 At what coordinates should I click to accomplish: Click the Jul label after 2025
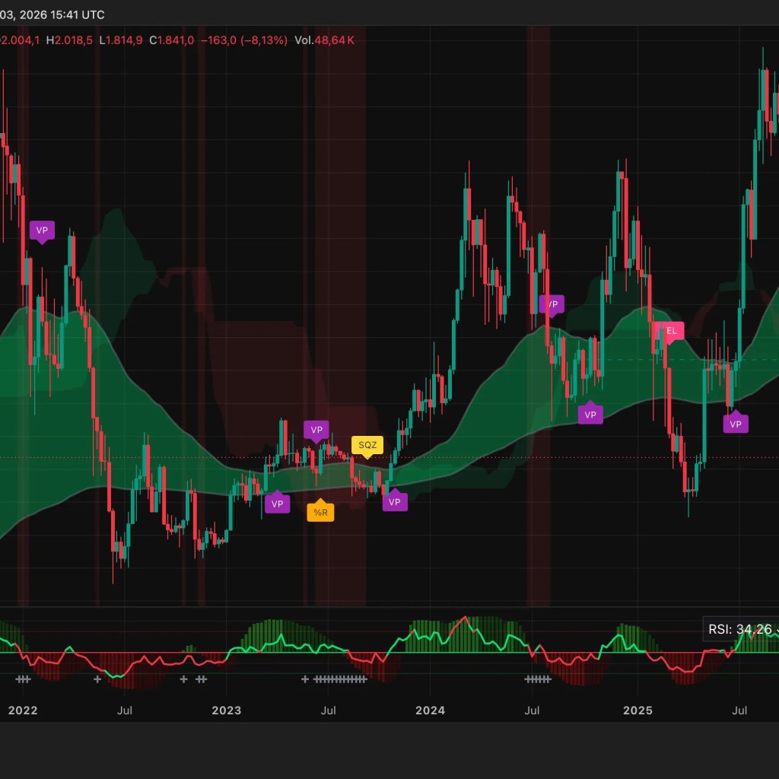[x=739, y=711]
